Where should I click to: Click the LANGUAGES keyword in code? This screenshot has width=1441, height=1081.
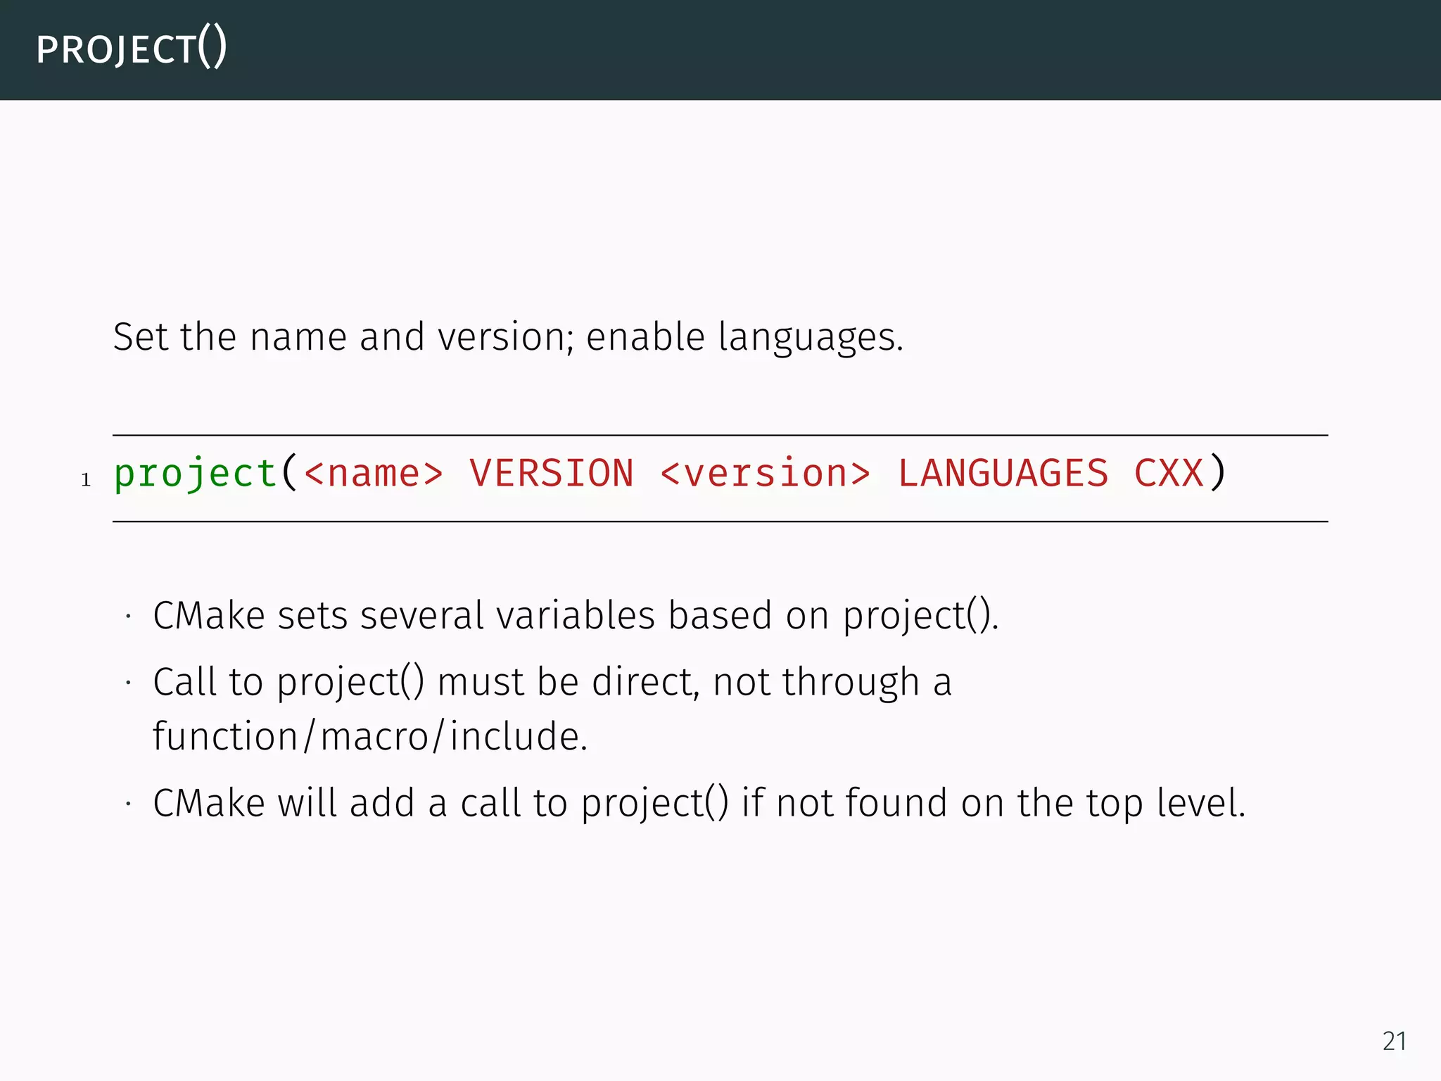(x=1003, y=474)
